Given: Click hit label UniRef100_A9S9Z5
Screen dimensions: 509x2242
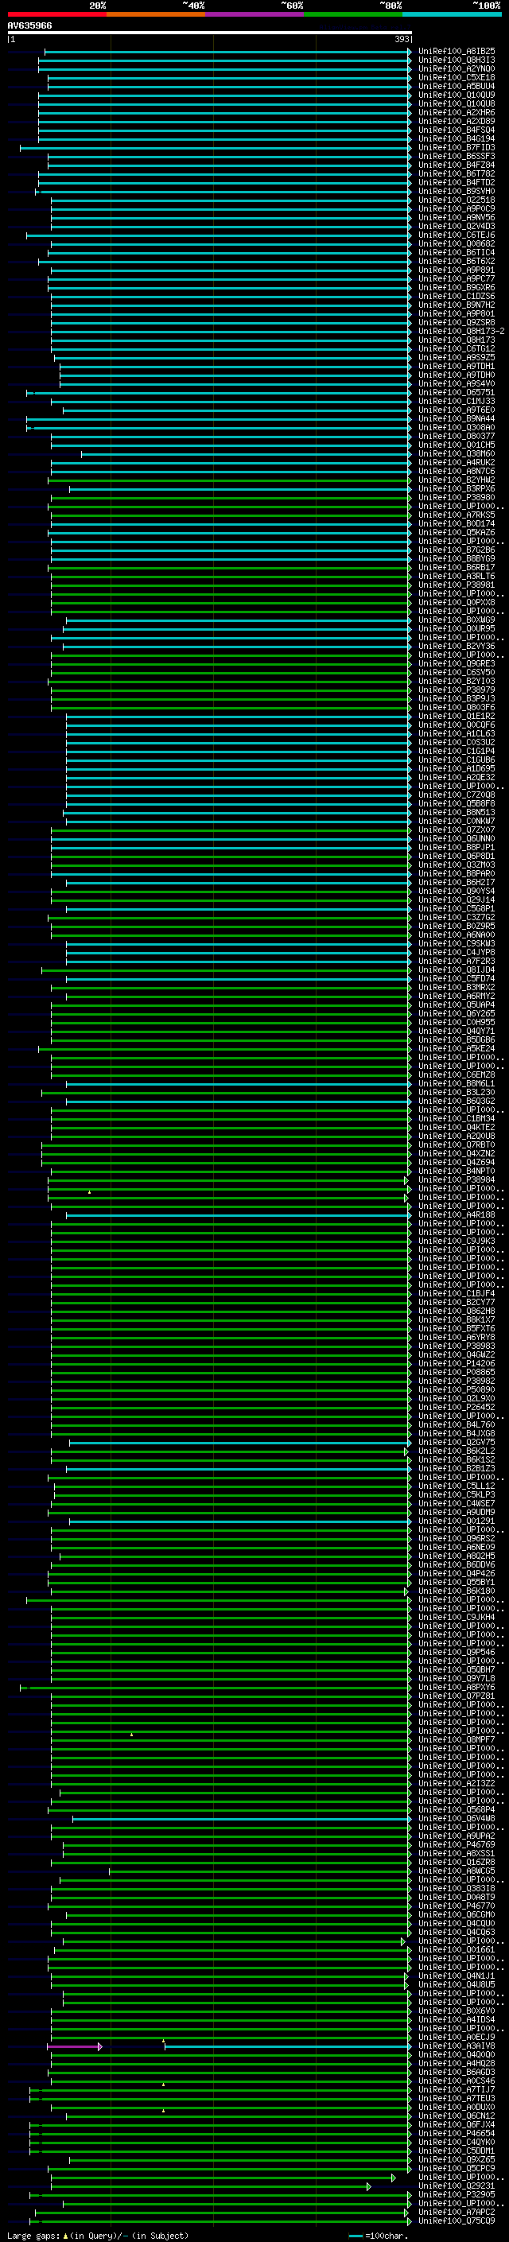Looking at the screenshot, I should [x=456, y=358].
